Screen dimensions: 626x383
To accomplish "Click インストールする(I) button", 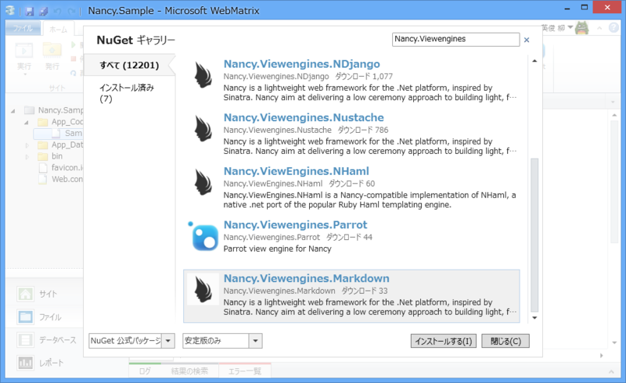I will pyautogui.click(x=444, y=341).
